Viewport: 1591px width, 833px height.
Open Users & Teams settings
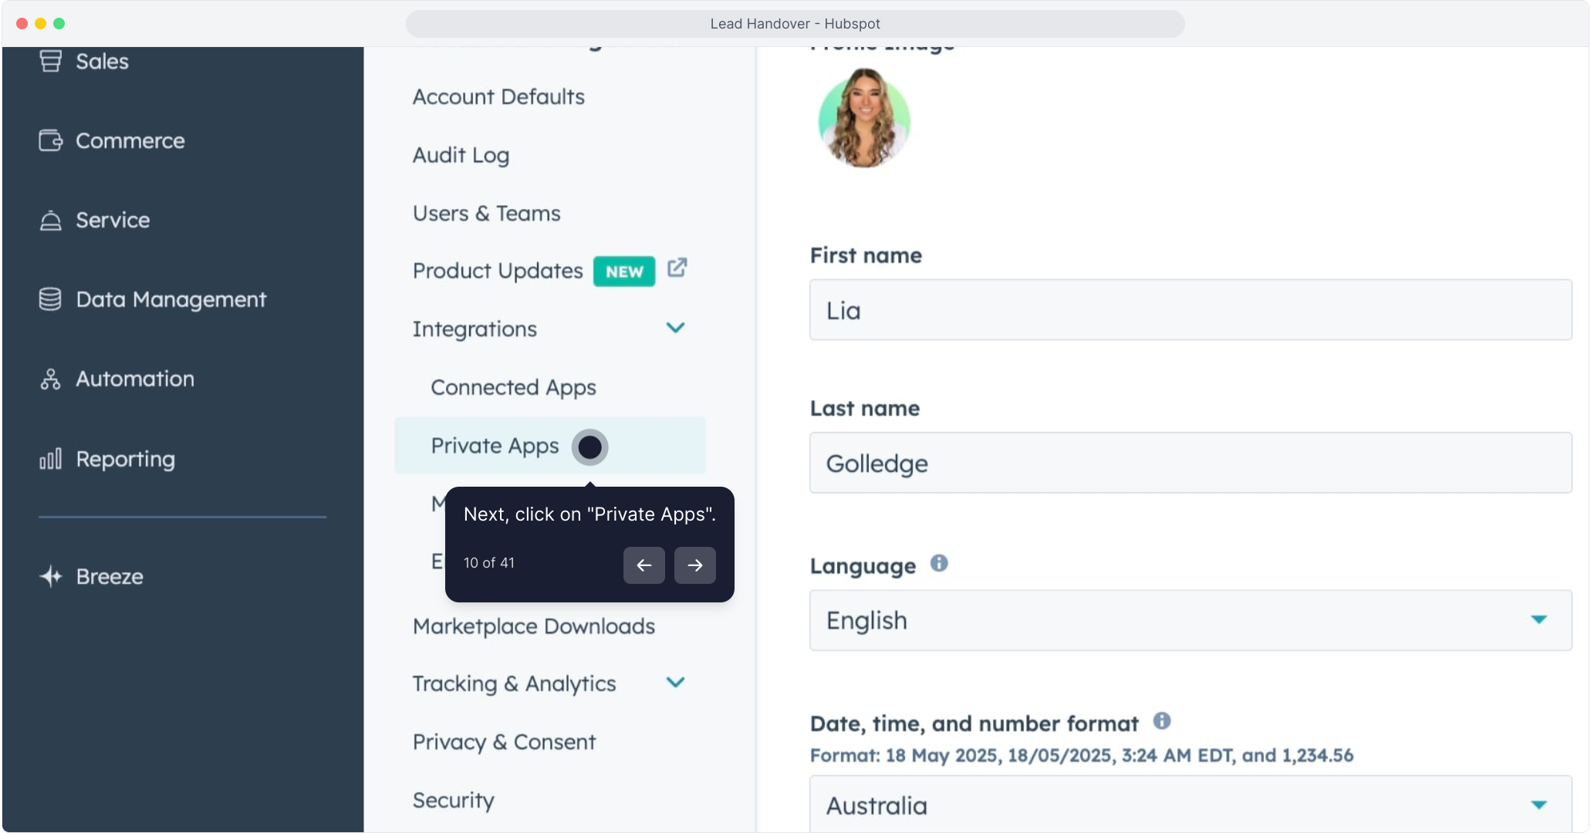click(486, 214)
